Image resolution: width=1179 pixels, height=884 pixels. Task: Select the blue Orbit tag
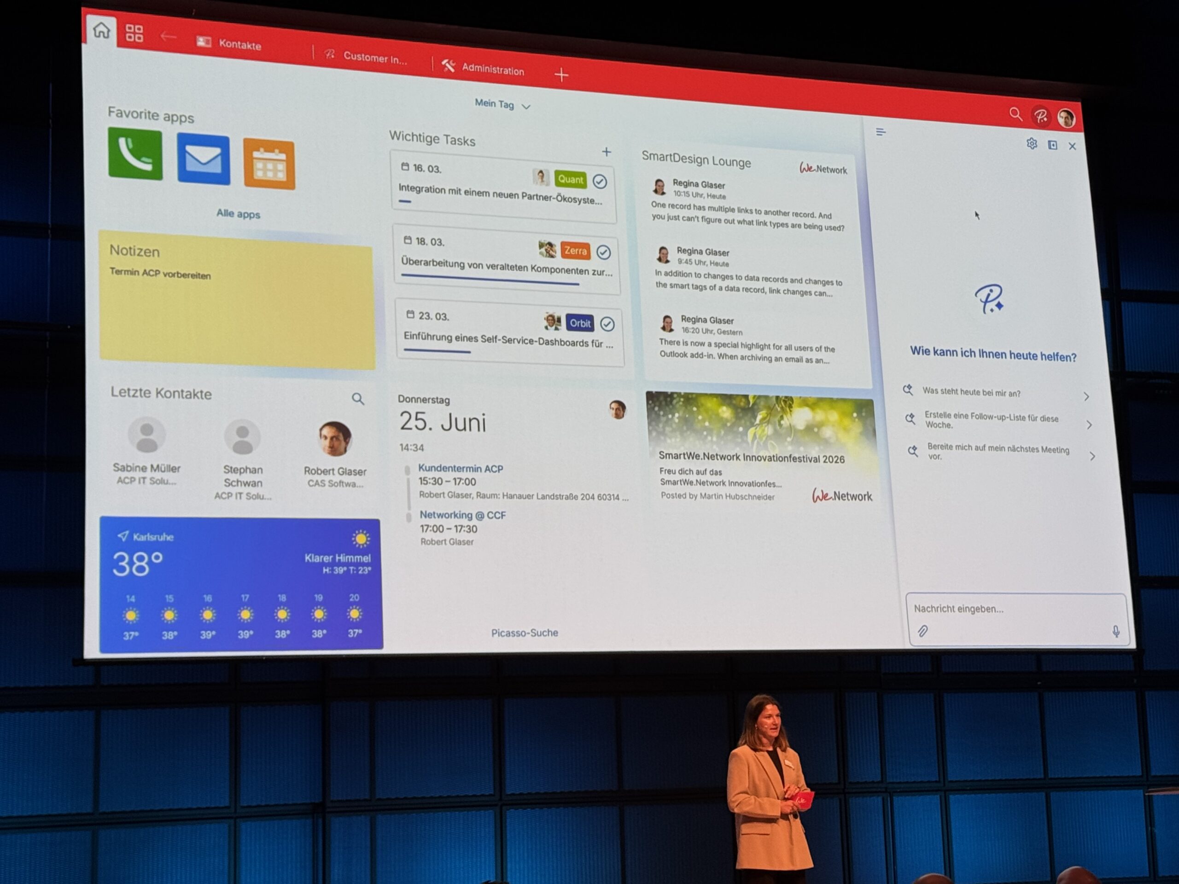(x=580, y=323)
